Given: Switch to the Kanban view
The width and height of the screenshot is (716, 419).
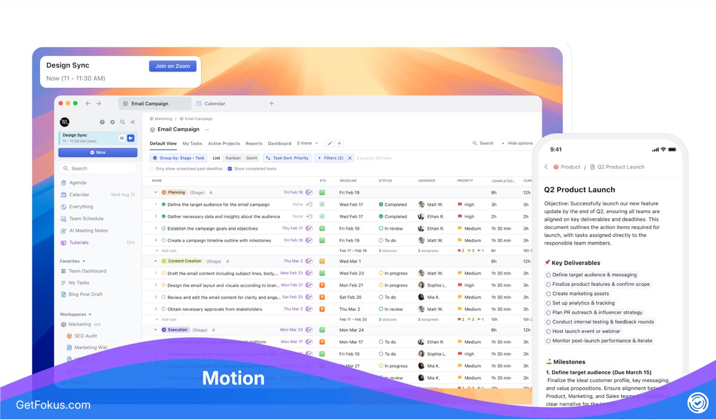Looking at the screenshot, I should 234,158.
